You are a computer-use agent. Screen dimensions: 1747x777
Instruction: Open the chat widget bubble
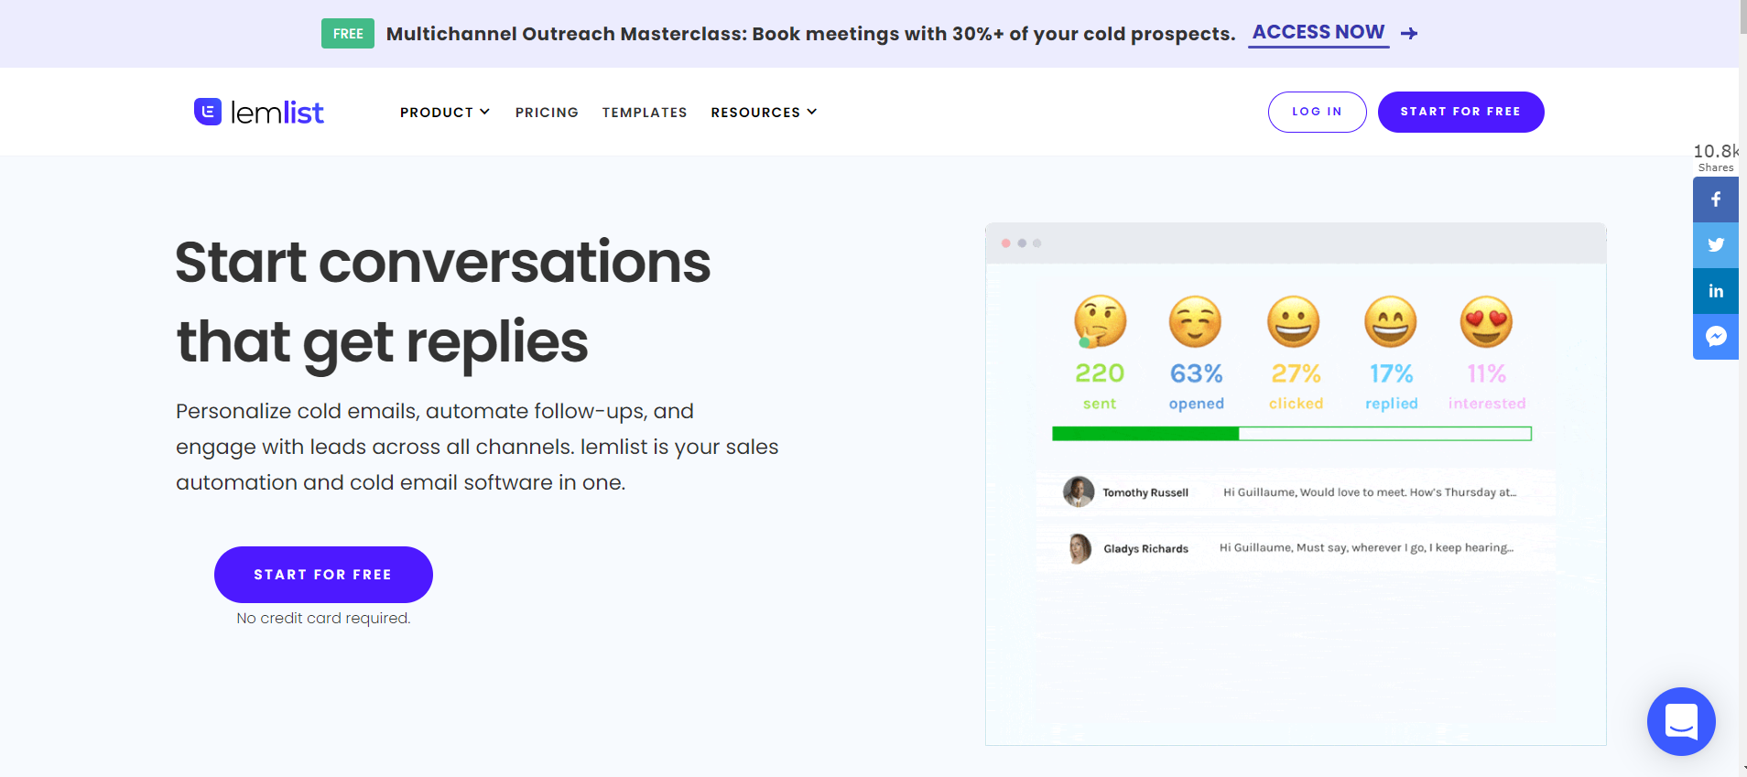[1681, 721]
